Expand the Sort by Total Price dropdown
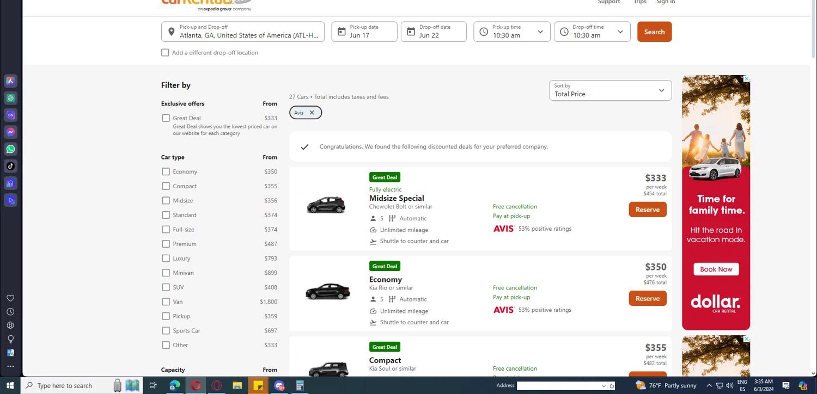 [610, 90]
